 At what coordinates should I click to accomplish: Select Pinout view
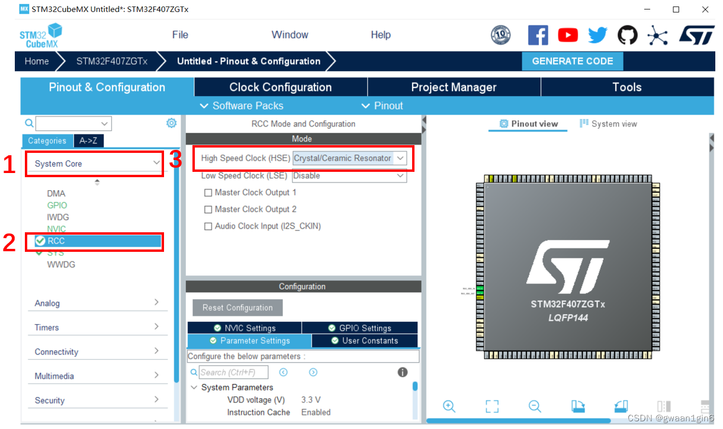(528, 124)
